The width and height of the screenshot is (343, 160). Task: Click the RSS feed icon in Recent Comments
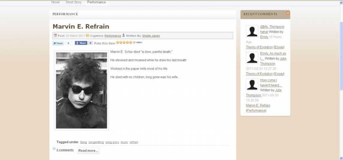point(288,13)
